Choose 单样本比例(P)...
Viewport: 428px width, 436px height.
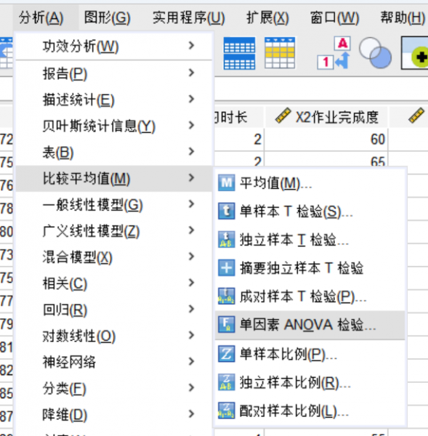310,354
